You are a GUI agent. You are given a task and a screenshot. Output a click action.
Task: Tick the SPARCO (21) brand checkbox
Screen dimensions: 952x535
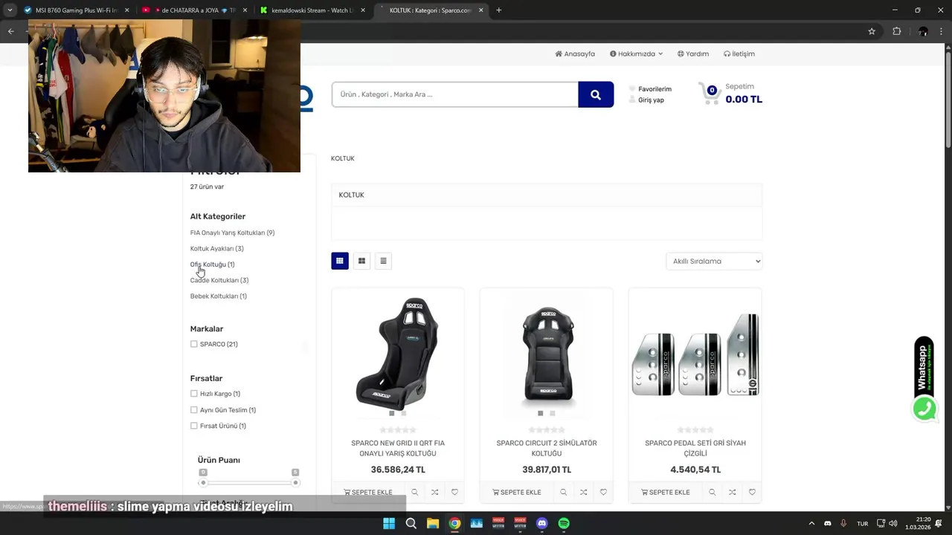(194, 344)
